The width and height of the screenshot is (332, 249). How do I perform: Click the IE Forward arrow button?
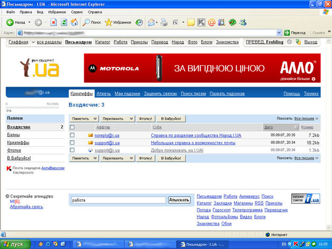coord(38,22)
